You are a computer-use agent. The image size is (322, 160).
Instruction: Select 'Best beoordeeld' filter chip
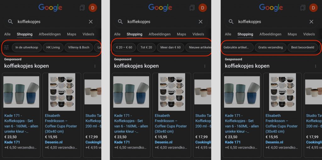pos(303,47)
